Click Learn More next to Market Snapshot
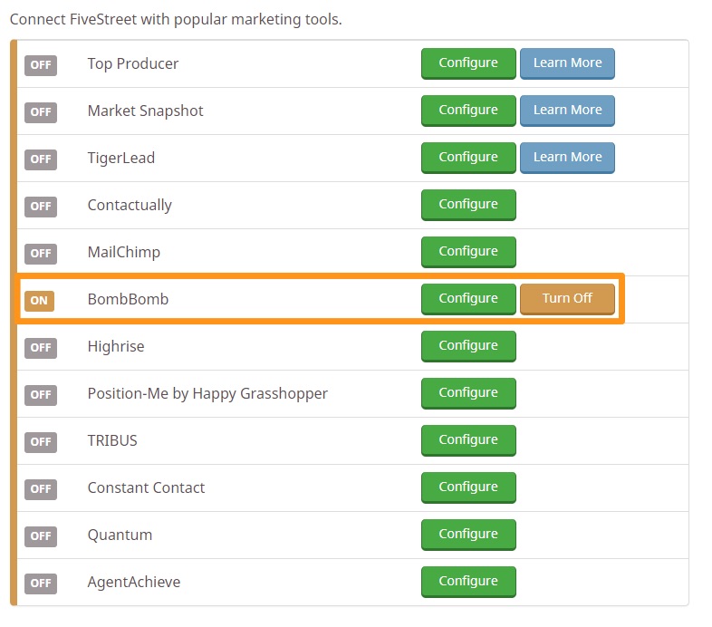 tap(567, 111)
